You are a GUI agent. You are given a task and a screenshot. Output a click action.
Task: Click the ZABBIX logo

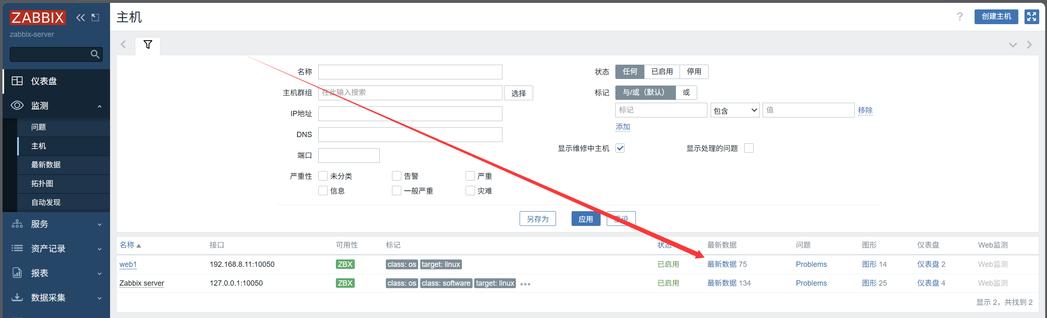point(37,18)
